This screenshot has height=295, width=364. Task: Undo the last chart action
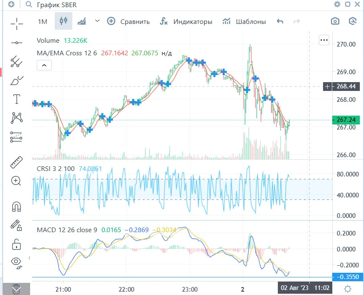280,22
